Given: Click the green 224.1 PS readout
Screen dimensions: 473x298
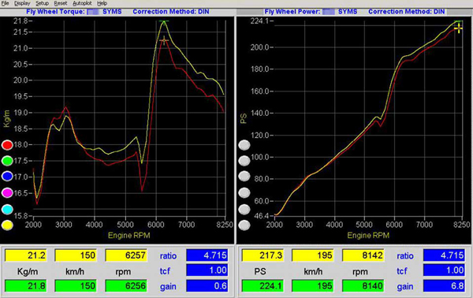Looking at the screenshot, I should [x=263, y=285].
